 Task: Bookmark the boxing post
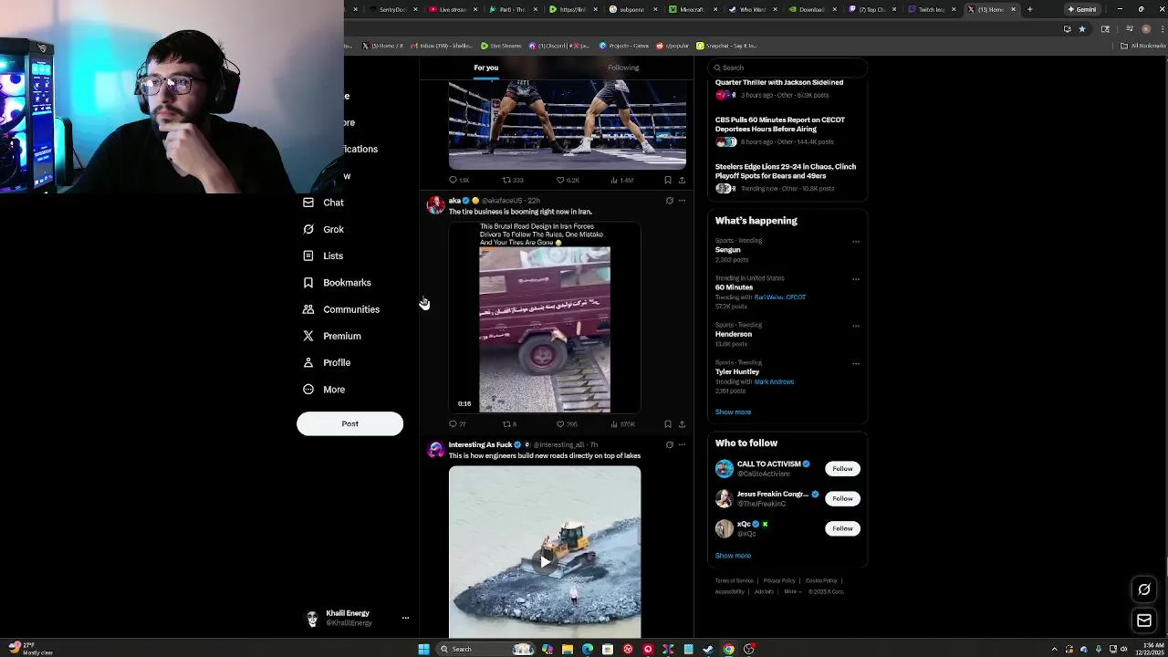pyautogui.click(x=668, y=181)
